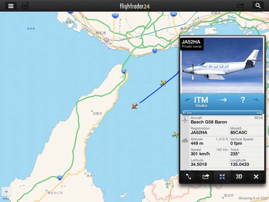Tap unknown destination question mark
This screenshot has height=202, width=269.
click(243, 100)
